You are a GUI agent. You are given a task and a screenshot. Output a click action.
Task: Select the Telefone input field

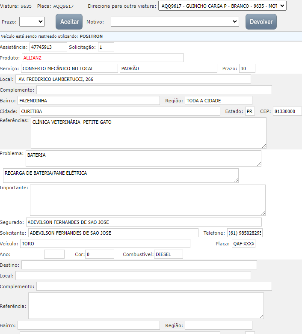(x=245, y=233)
